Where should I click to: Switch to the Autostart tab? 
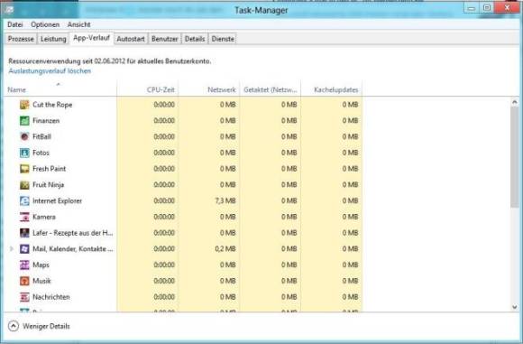[x=131, y=39]
